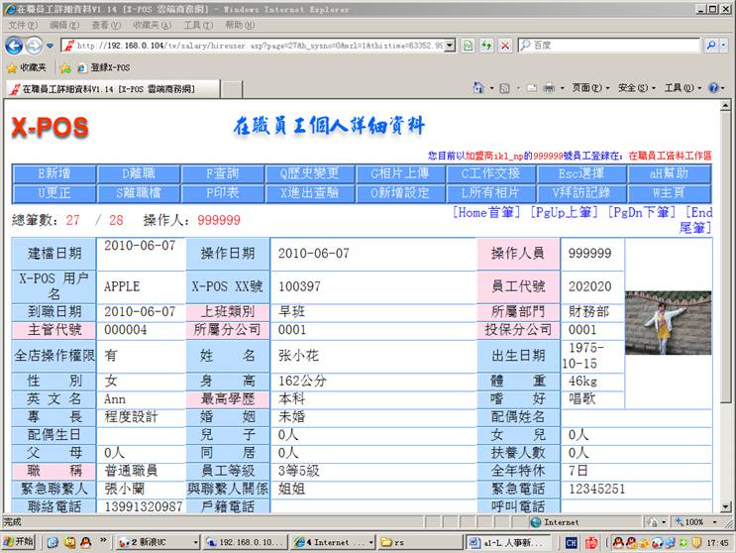Click the red stop loading icon
This screenshot has width=736, height=553.
coord(505,46)
